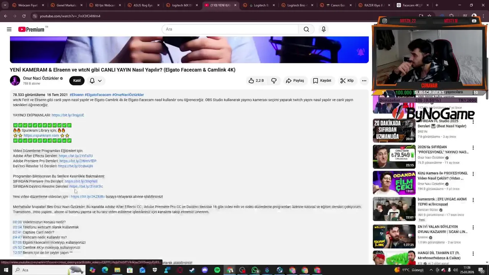The height and width of the screenshot is (275, 489).
Task: Click hashtag #OnurNaciÖztürkler
Action: 128,95
